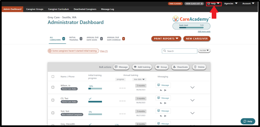Message CG, Test via row Message button
Image resolution: width=260 pixels, height=127 pixels.
pos(163,98)
